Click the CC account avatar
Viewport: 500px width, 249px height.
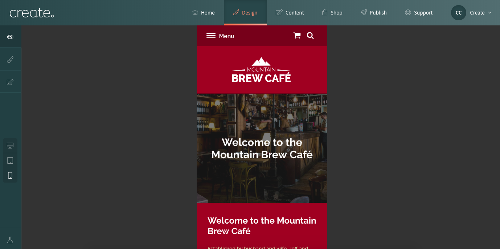coord(459,13)
